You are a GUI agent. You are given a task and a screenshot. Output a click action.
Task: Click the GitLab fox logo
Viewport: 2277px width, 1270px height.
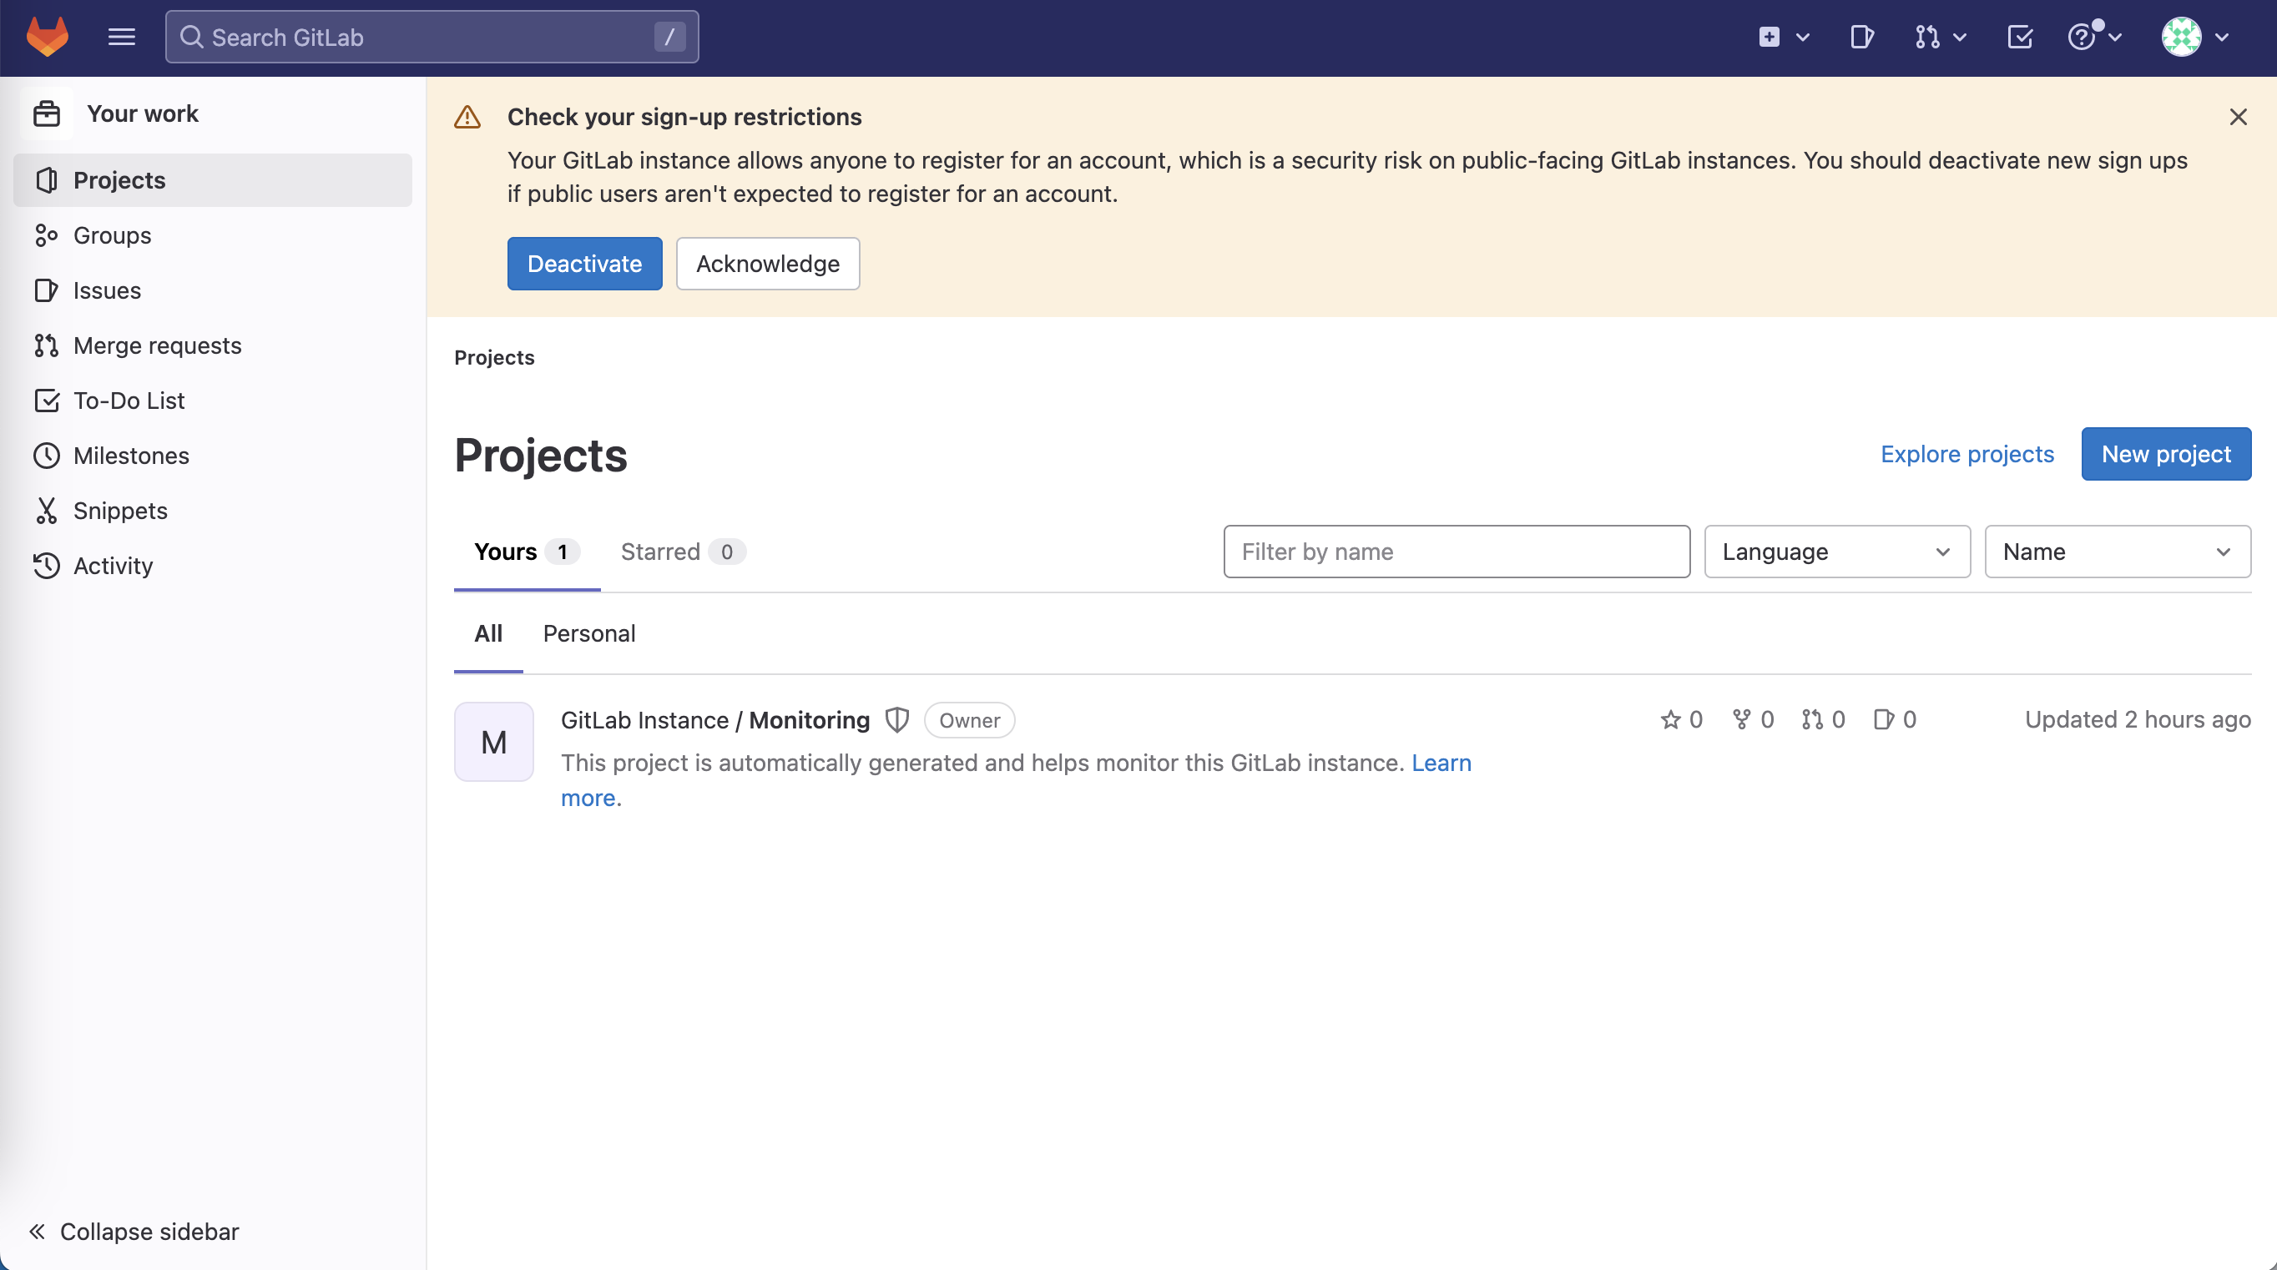click(47, 37)
